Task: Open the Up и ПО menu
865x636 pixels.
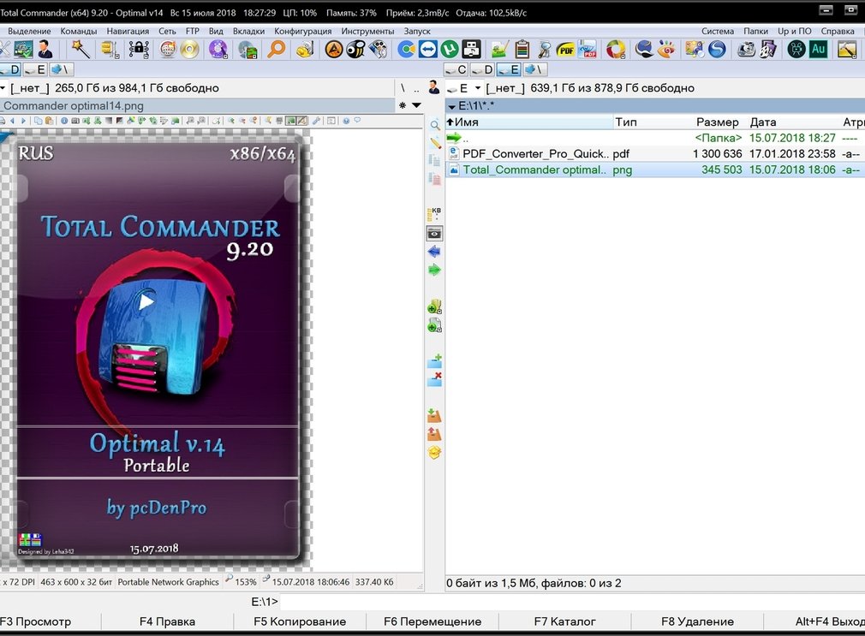Action: click(x=795, y=31)
